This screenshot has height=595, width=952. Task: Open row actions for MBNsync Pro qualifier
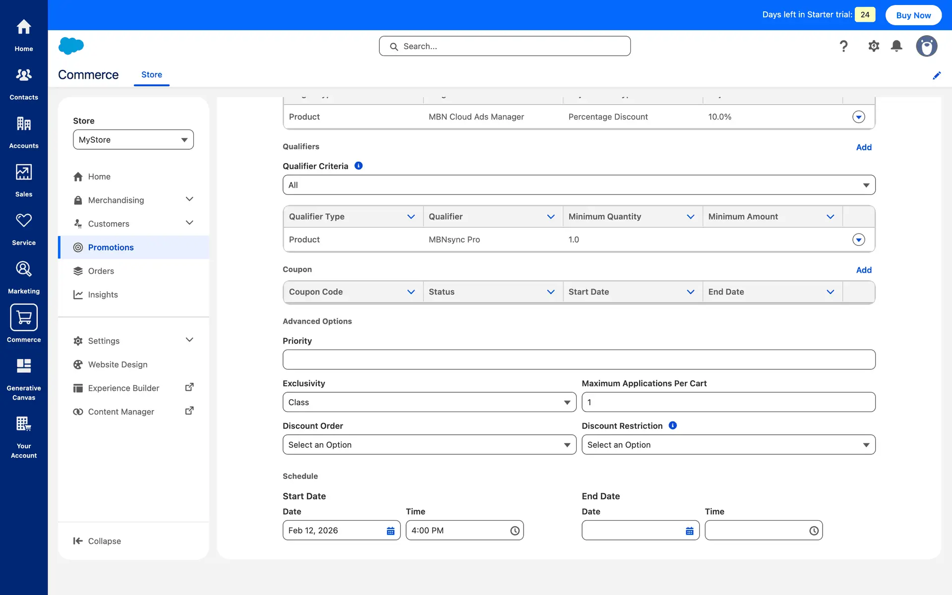858,239
